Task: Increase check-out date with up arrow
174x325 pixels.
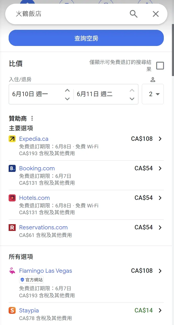Action: 132,90
